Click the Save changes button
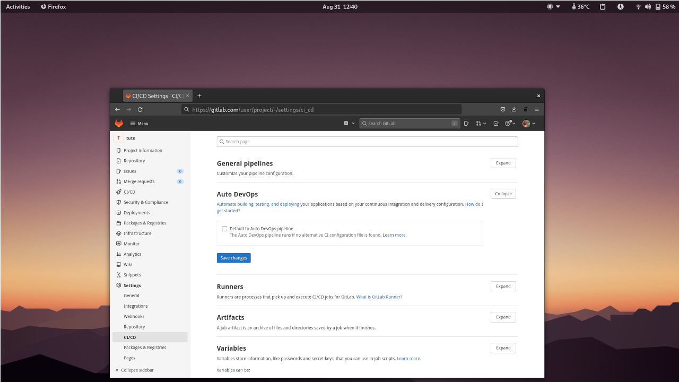The height and width of the screenshot is (382, 679). point(233,258)
